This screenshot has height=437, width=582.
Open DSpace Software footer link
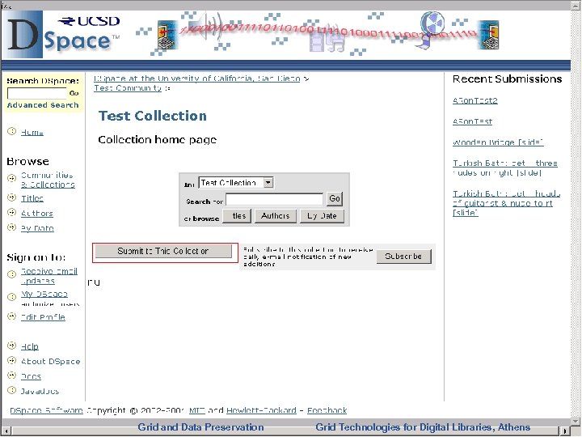(46, 410)
